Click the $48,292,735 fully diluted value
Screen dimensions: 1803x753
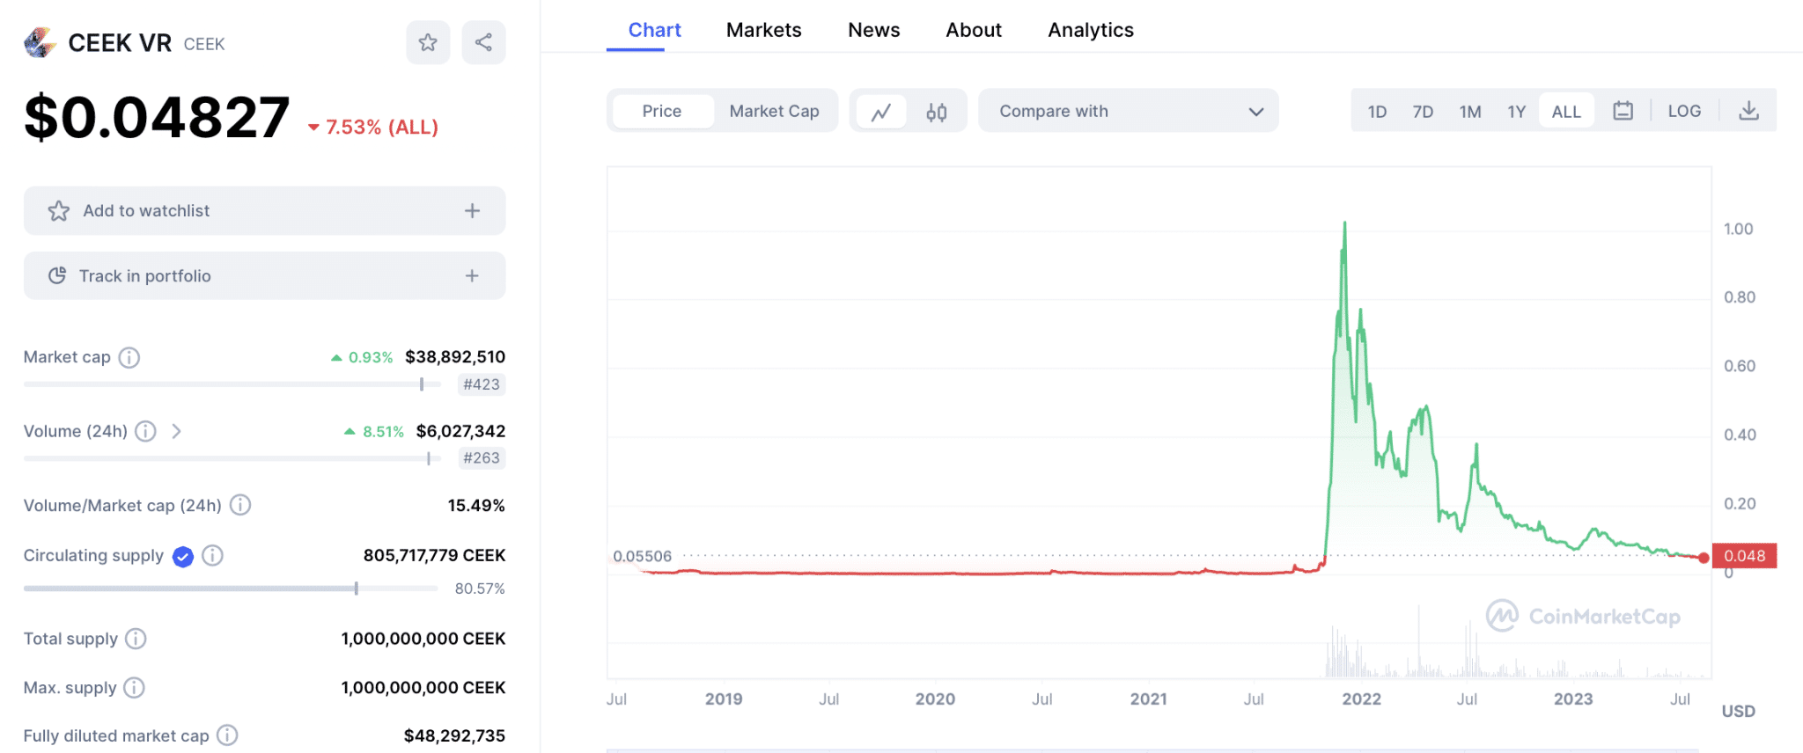[454, 735]
